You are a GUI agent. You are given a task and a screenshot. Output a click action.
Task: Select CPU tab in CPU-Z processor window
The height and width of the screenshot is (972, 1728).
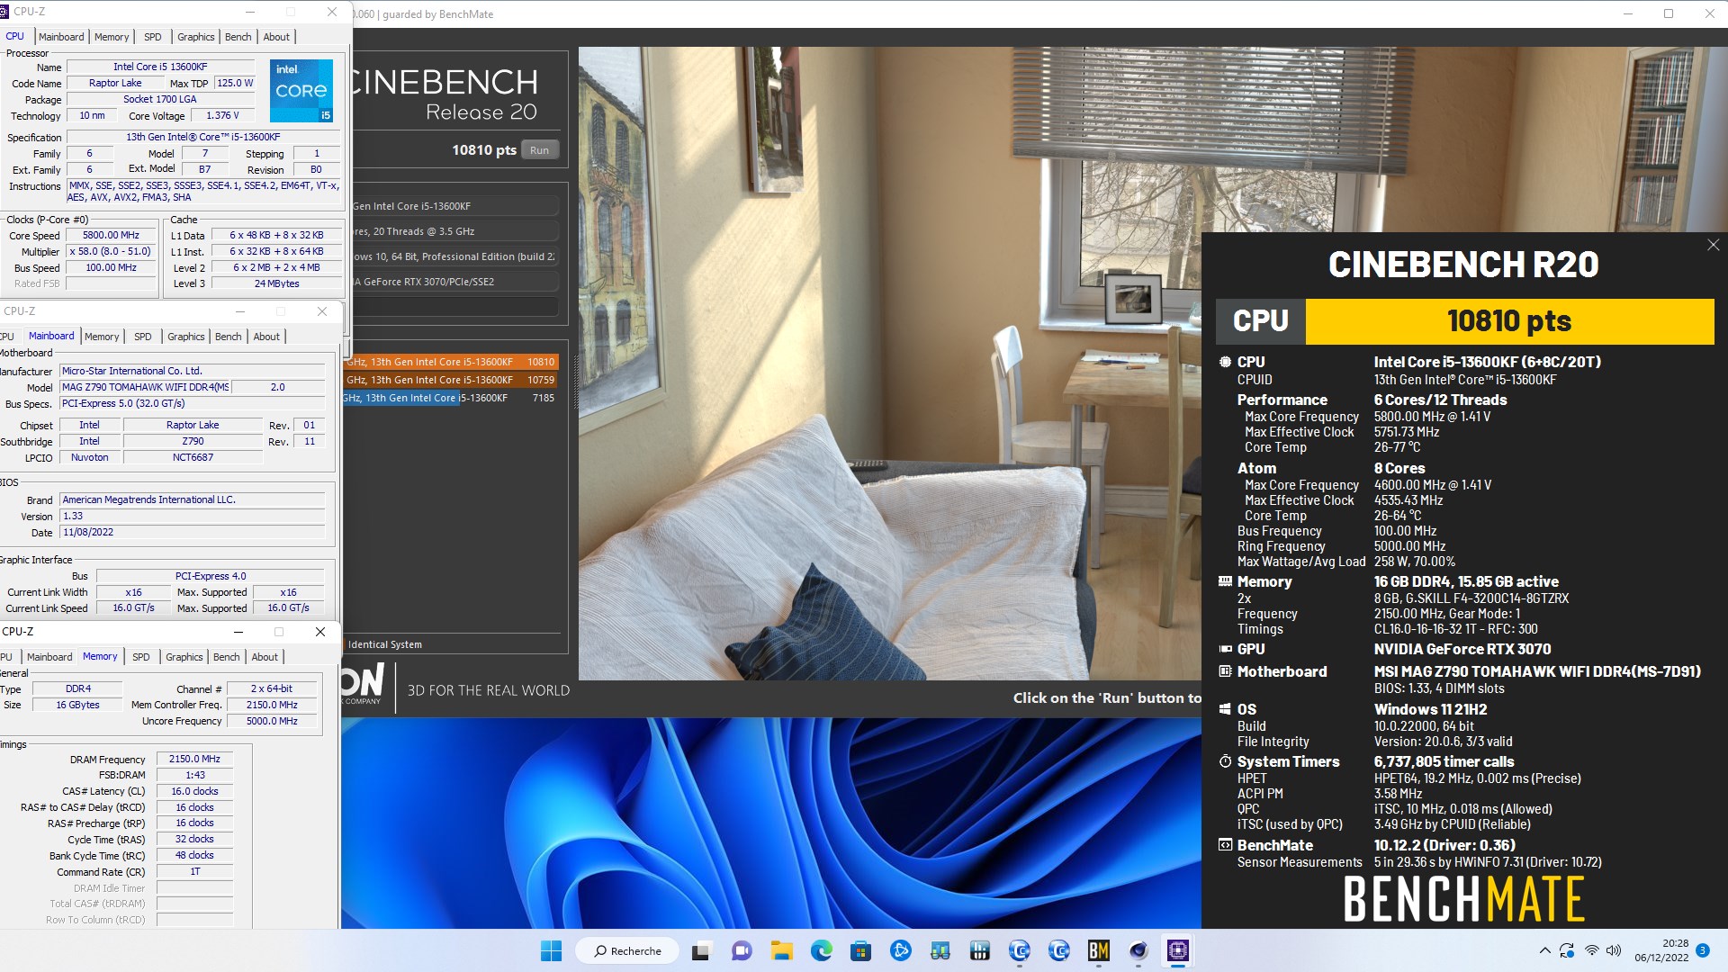(x=15, y=36)
